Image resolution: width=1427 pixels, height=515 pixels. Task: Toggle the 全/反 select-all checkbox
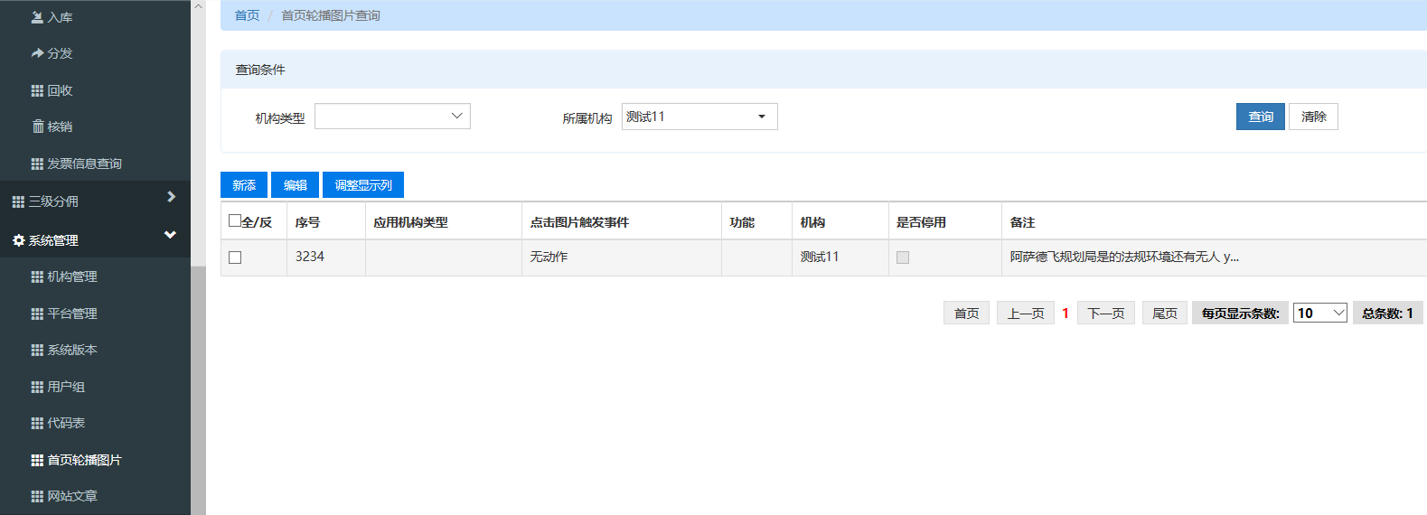235,220
